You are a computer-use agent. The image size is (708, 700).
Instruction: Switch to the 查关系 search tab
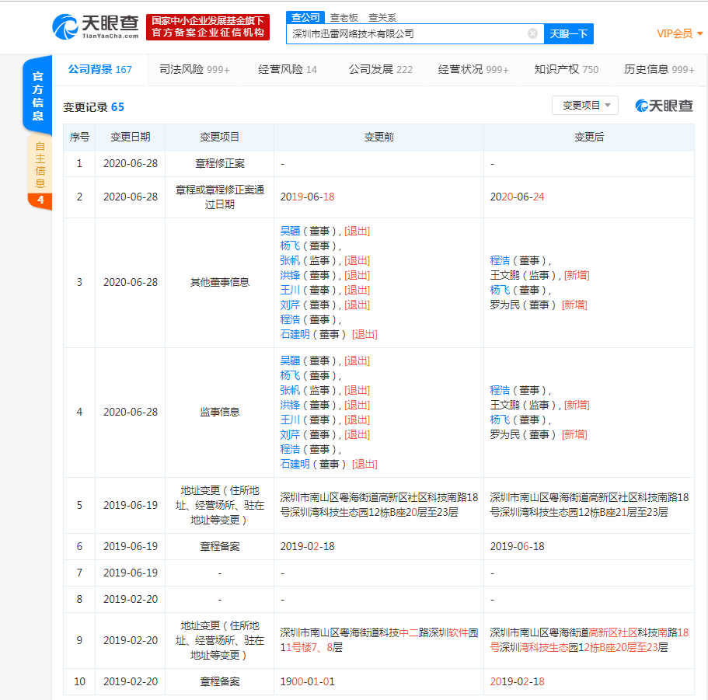[383, 16]
